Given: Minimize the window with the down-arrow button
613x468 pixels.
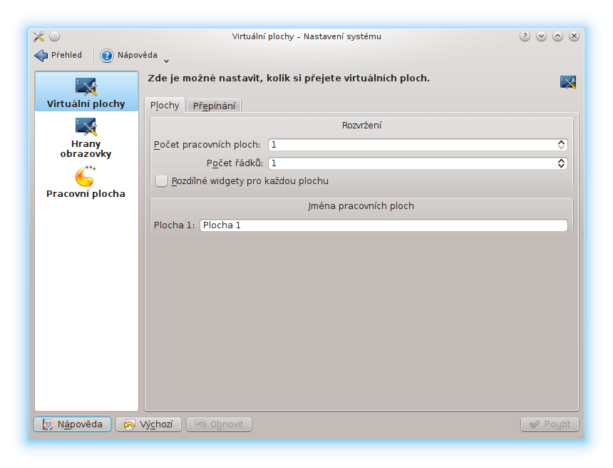Looking at the screenshot, I should pos(542,36).
